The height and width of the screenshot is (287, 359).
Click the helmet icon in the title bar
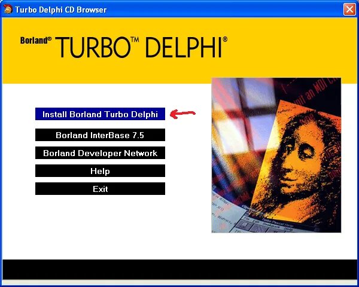coord(8,9)
